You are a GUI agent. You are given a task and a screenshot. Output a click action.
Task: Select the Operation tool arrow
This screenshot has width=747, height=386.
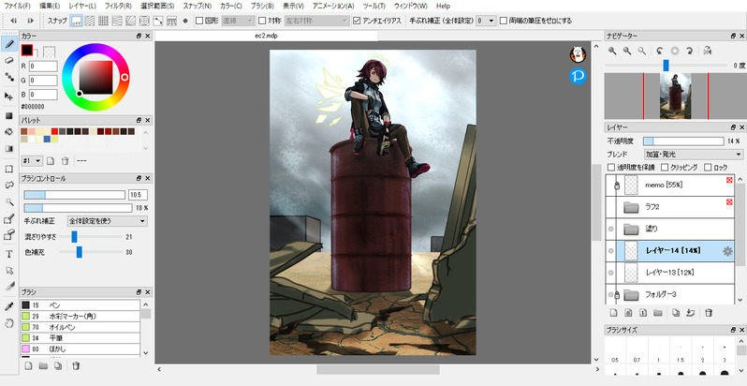8,270
